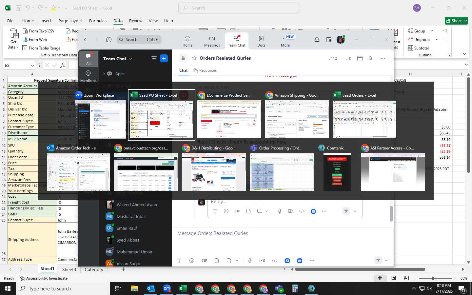
Task: Open Zoom Meetings tab
Action: click(x=212, y=41)
